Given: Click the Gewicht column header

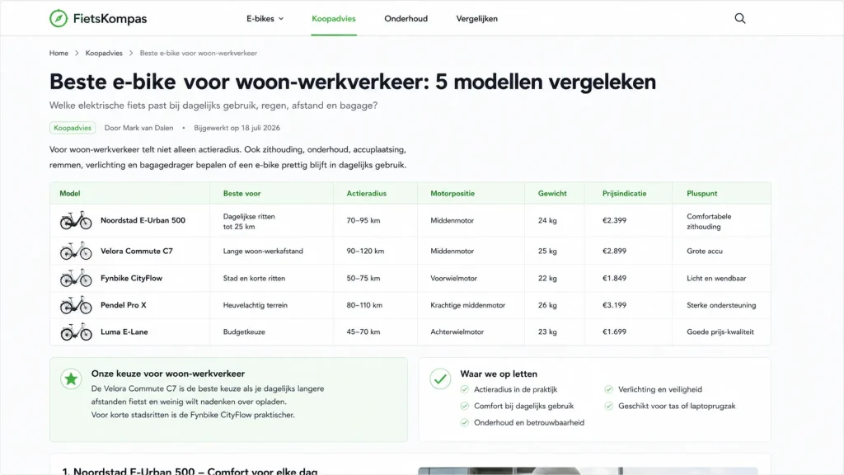Looking at the screenshot, I should (552, 193).
